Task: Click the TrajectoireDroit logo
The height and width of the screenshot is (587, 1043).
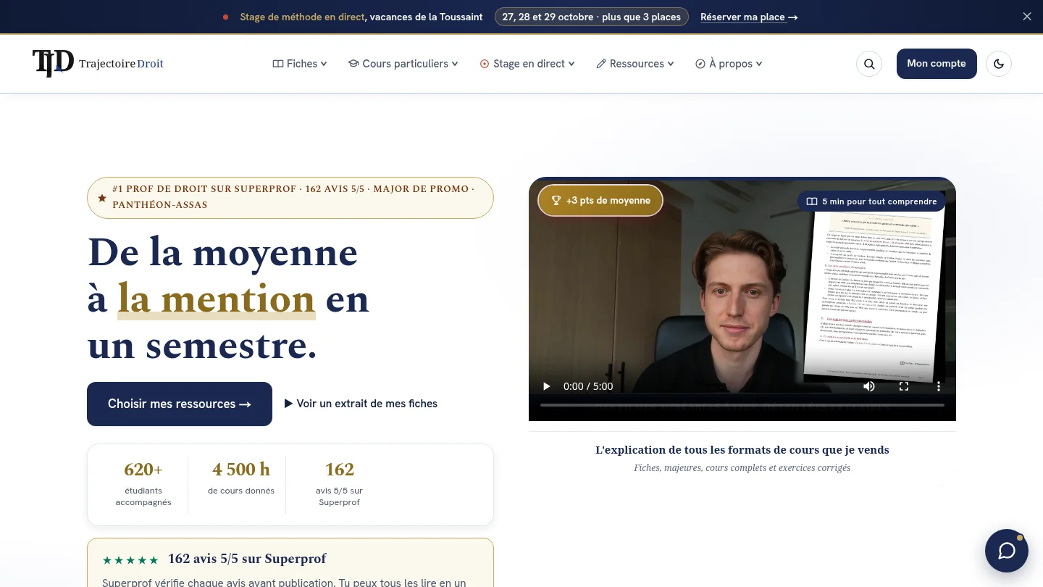Action: [98, 64]
